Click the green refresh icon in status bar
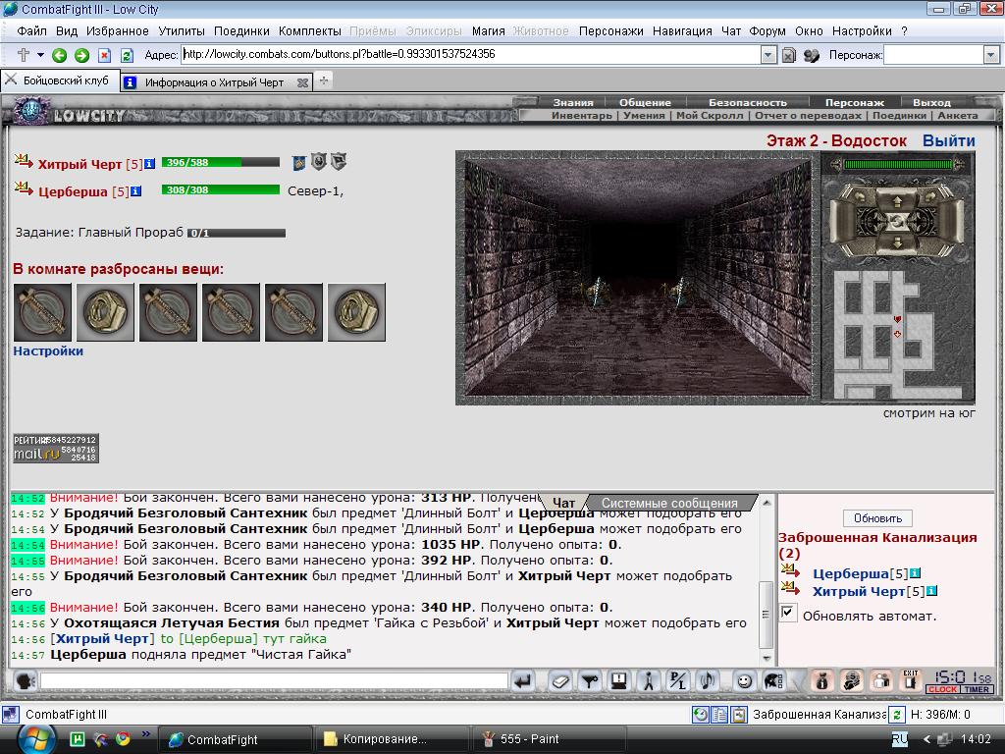 897,715
